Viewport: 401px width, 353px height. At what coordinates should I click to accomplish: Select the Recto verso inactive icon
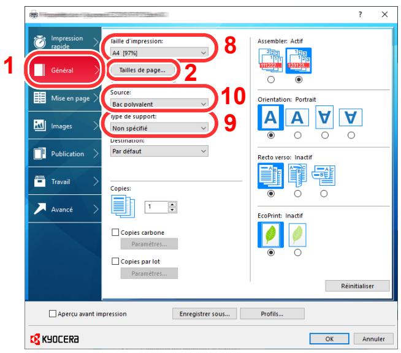270,176
